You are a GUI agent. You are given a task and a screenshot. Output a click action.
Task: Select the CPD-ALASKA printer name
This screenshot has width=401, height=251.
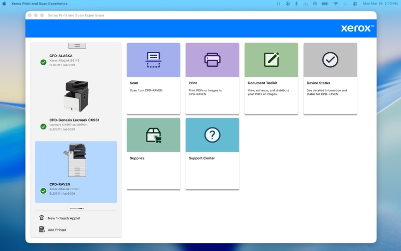(61, 56)
